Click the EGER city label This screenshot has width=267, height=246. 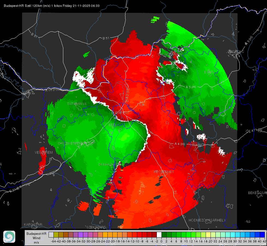point(209,72)
